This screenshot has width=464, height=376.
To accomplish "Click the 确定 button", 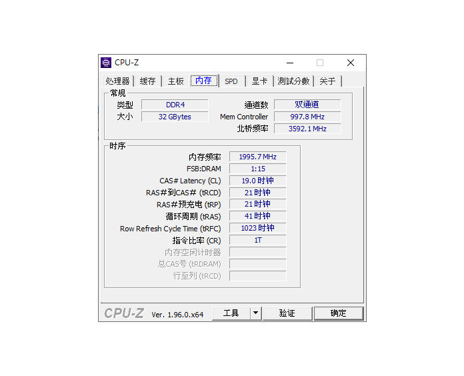I will (x=339, y=313).
